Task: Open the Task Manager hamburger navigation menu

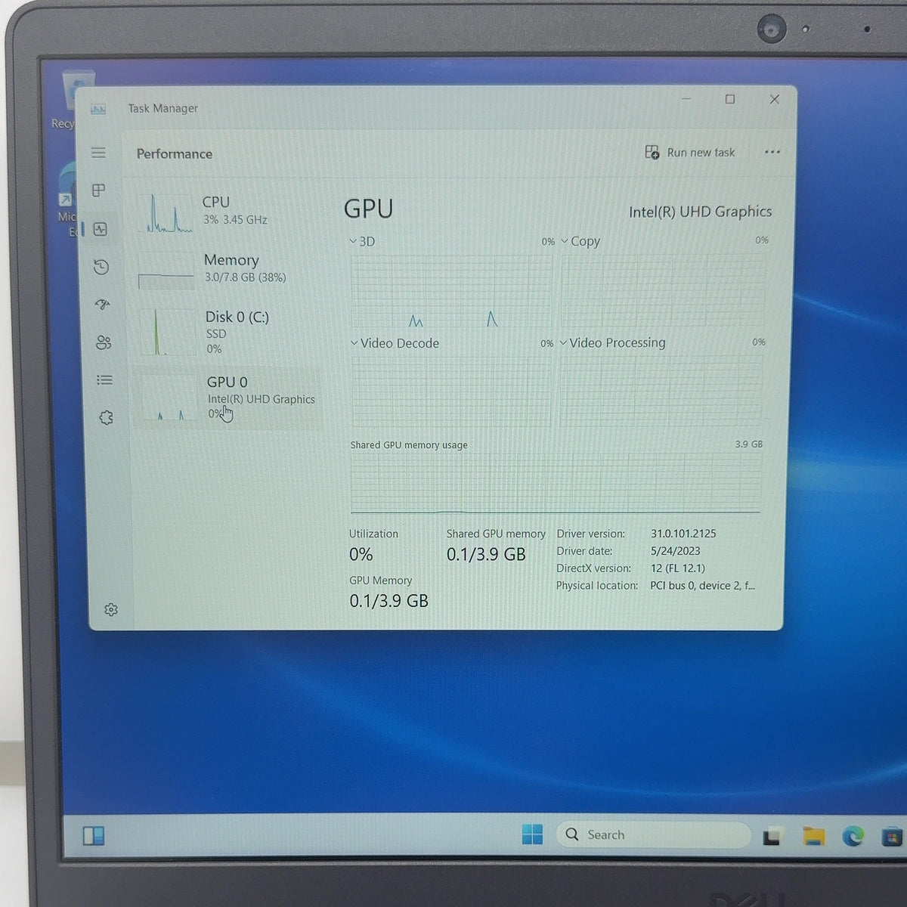Action: pyautogui.click(x=98, y=153)
